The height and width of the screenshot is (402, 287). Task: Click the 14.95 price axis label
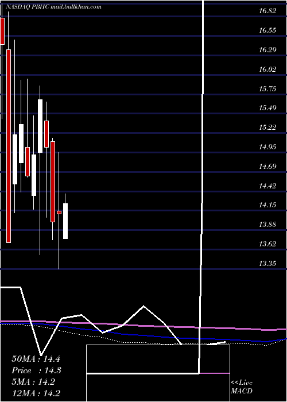(x=267, y=147)
